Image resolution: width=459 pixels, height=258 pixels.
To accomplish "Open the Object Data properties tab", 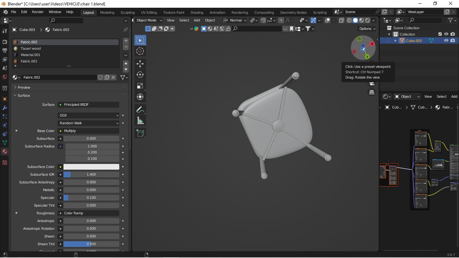I will point(5,143).
